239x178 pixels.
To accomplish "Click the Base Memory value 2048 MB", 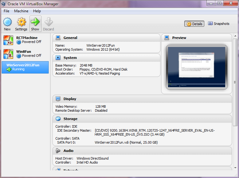I will click(x=86, y=65).
